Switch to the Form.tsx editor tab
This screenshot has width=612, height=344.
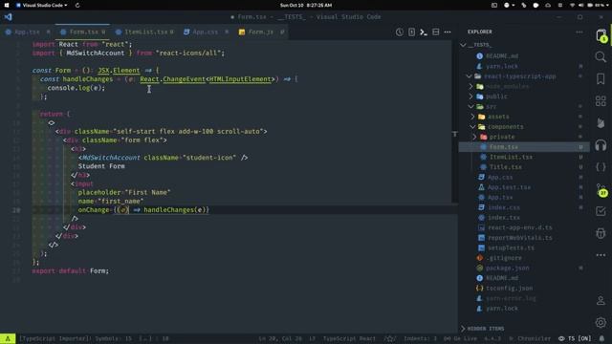(x=83, y=32)
